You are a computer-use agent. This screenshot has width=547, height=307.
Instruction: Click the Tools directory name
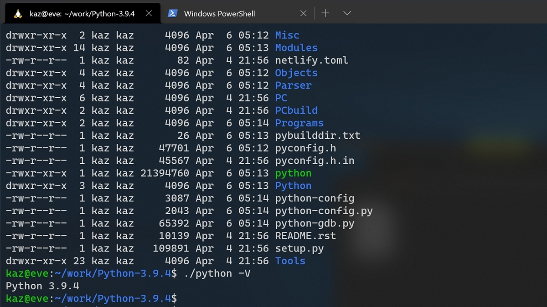[290, 261]
